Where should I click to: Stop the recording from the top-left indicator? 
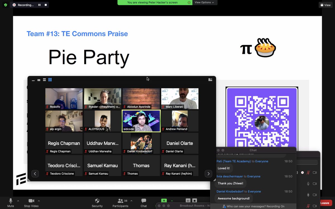click(46, 5)
